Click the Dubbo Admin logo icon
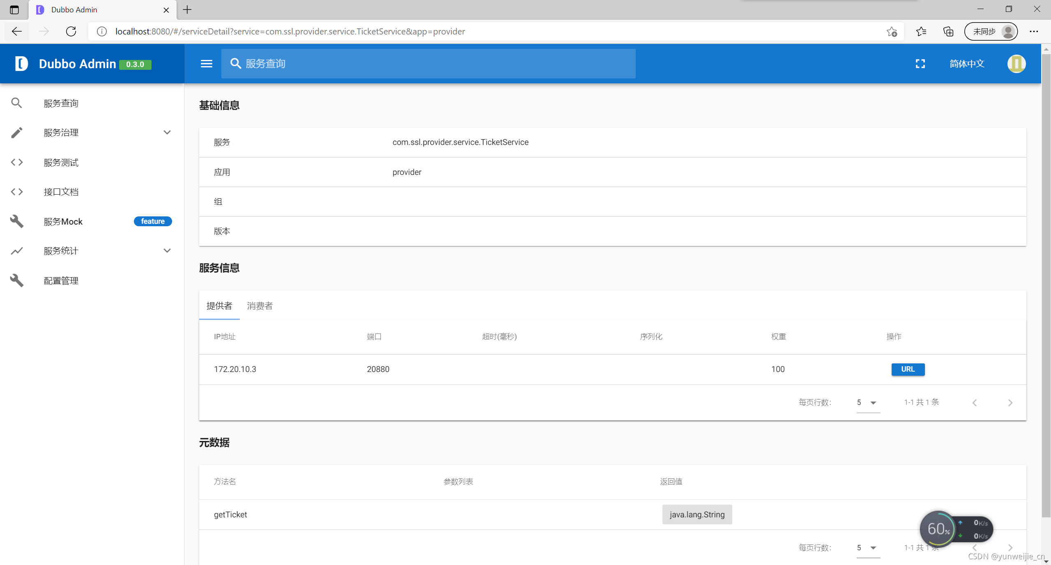The height and width of the screenshot is (565, 1051). 21,64
